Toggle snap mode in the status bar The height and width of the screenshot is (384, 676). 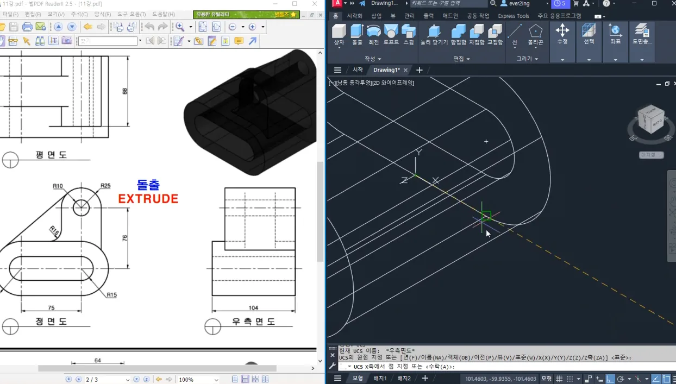click(x=570, y=379)
